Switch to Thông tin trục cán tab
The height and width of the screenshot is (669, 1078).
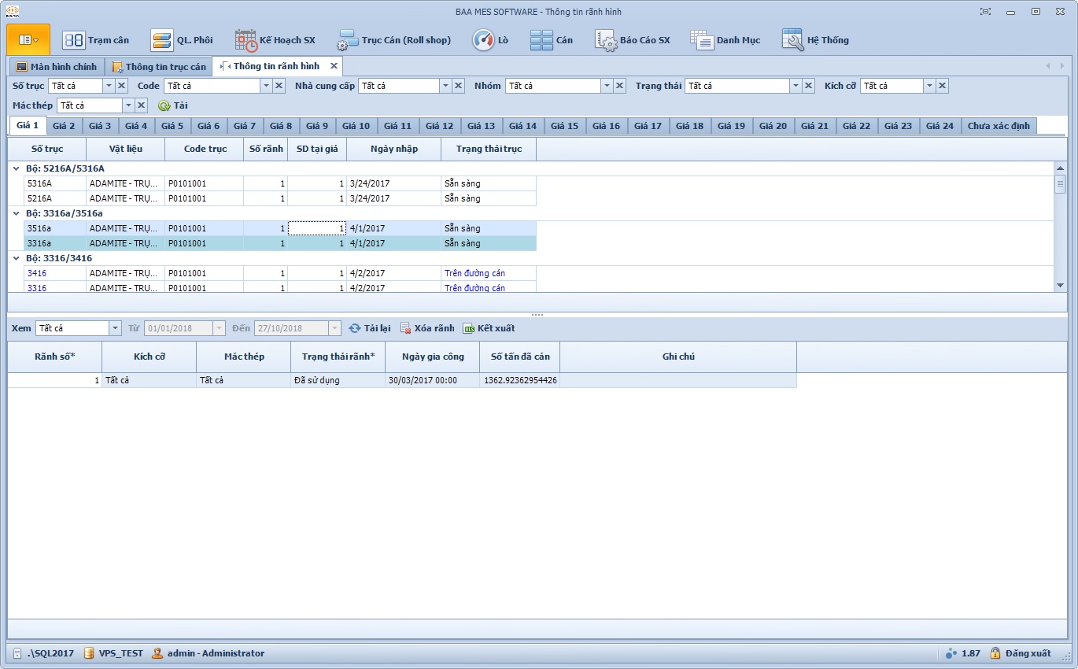click(x=159, y=67)
